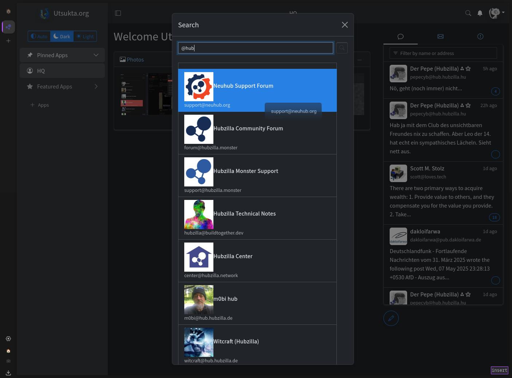Viewport: 512px width, 378px height.
Task: Focus the Filter by name or address field
Action: click(443, 53)
